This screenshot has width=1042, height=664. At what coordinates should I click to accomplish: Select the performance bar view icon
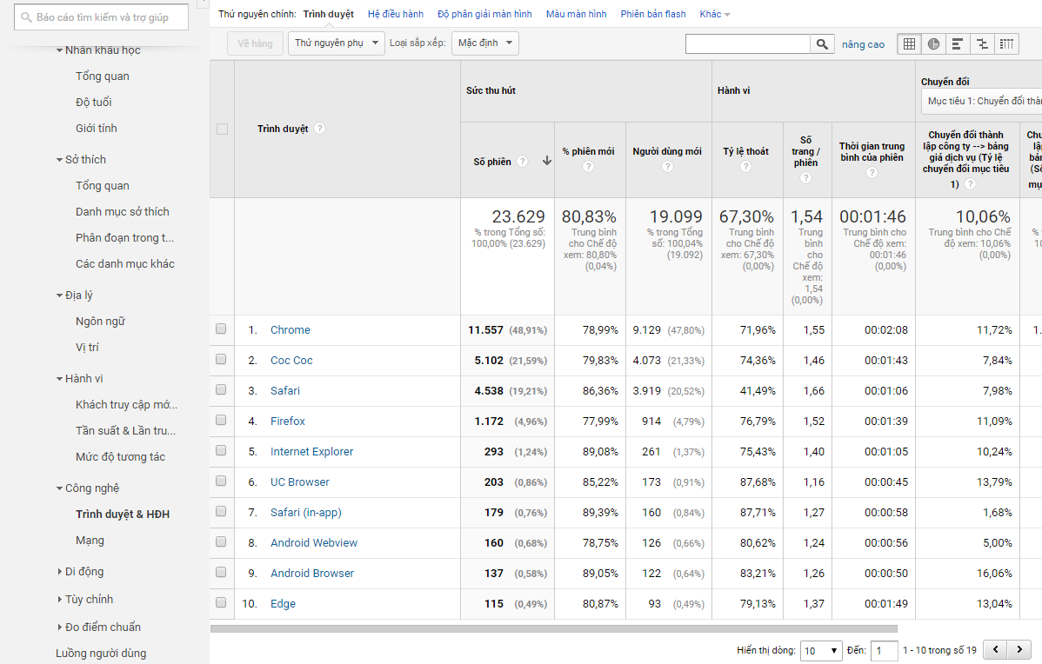click(958, 43)
